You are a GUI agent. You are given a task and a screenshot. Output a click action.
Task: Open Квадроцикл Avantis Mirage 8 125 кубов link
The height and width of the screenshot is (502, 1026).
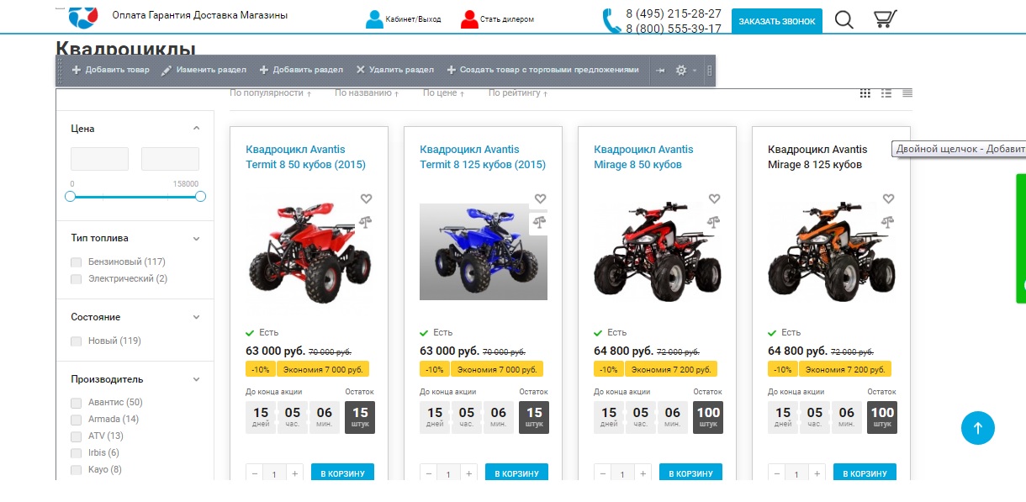click(x=817, y=157)
